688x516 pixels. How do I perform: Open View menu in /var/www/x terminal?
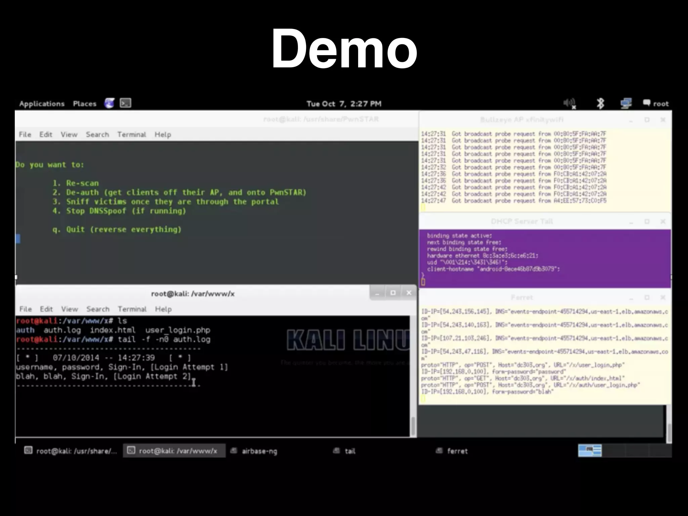(70, 309)
